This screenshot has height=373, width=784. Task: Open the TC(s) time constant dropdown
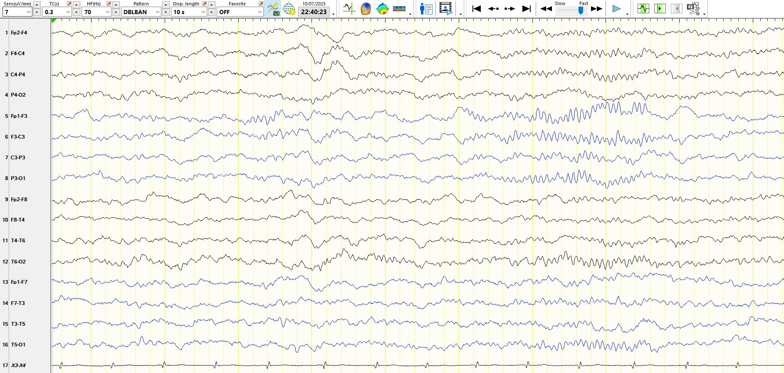57,12
